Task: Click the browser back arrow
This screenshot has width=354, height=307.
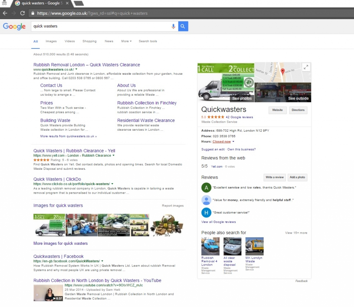Action: click(x=5, y=13)
